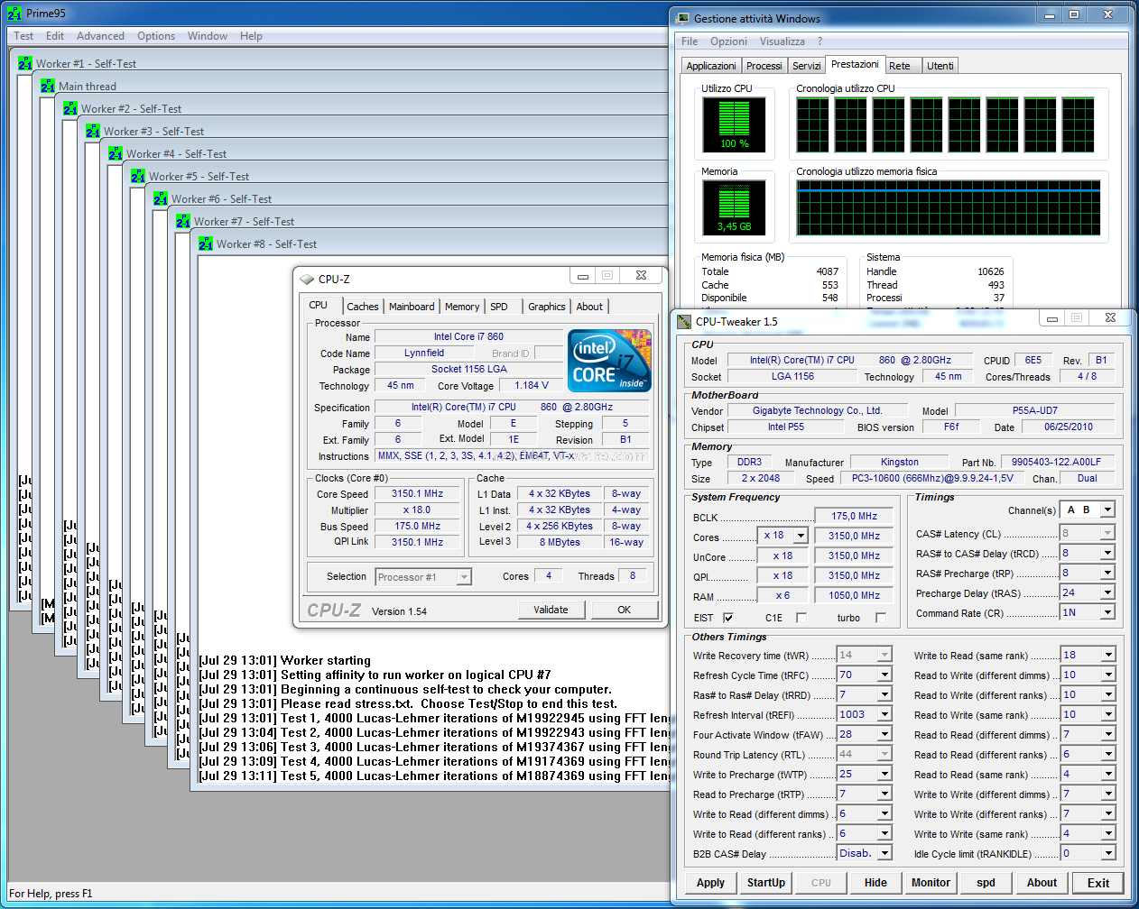This screenshot has width=1139, height=909.
Task: Open the Visualizza menu in Task Manager
Action: (x=782, y=41)
